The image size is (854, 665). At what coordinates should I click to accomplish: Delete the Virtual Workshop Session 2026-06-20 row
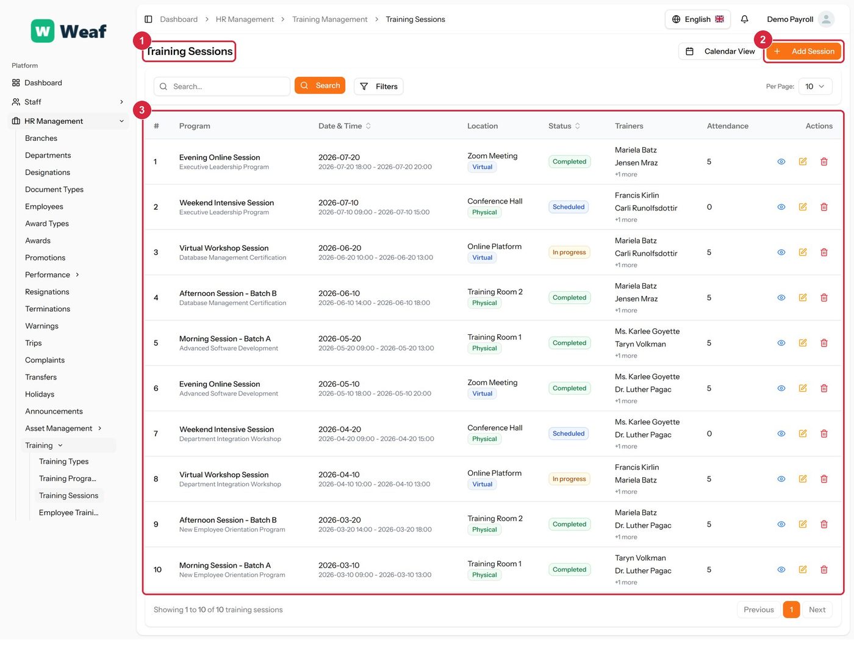pyautogui.click(x=824, y=253)
